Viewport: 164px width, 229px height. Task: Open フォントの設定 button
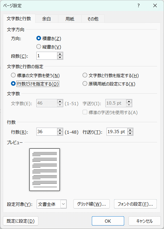135,204
